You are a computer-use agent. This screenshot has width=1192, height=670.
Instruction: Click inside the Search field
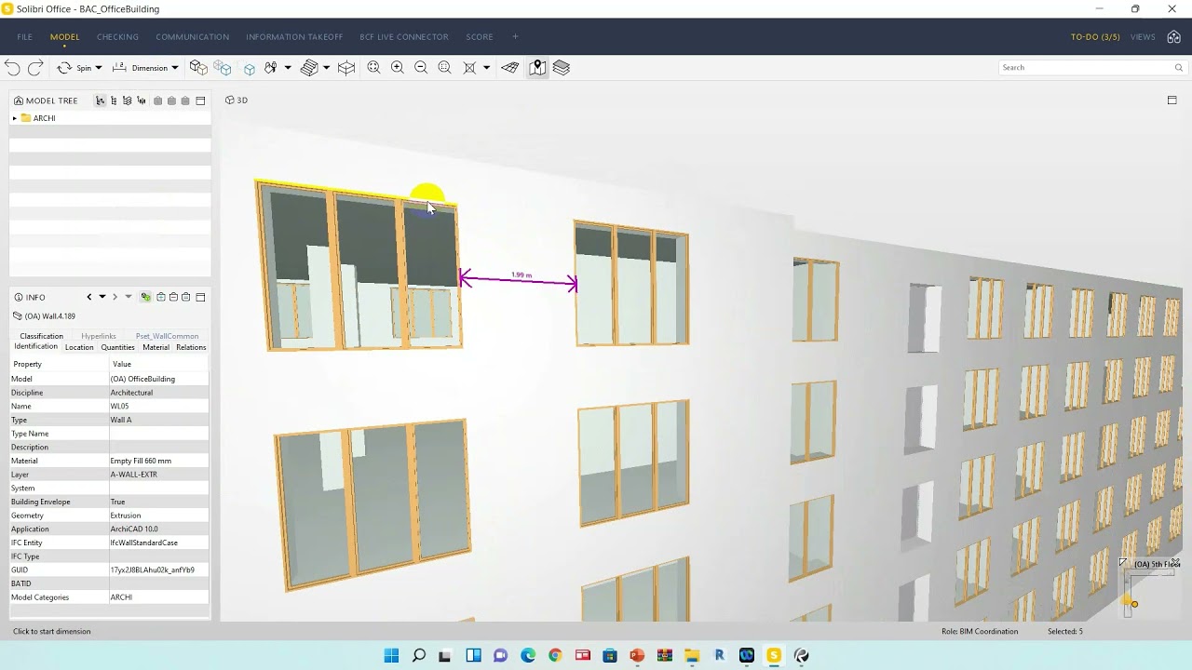point(1092,67)
